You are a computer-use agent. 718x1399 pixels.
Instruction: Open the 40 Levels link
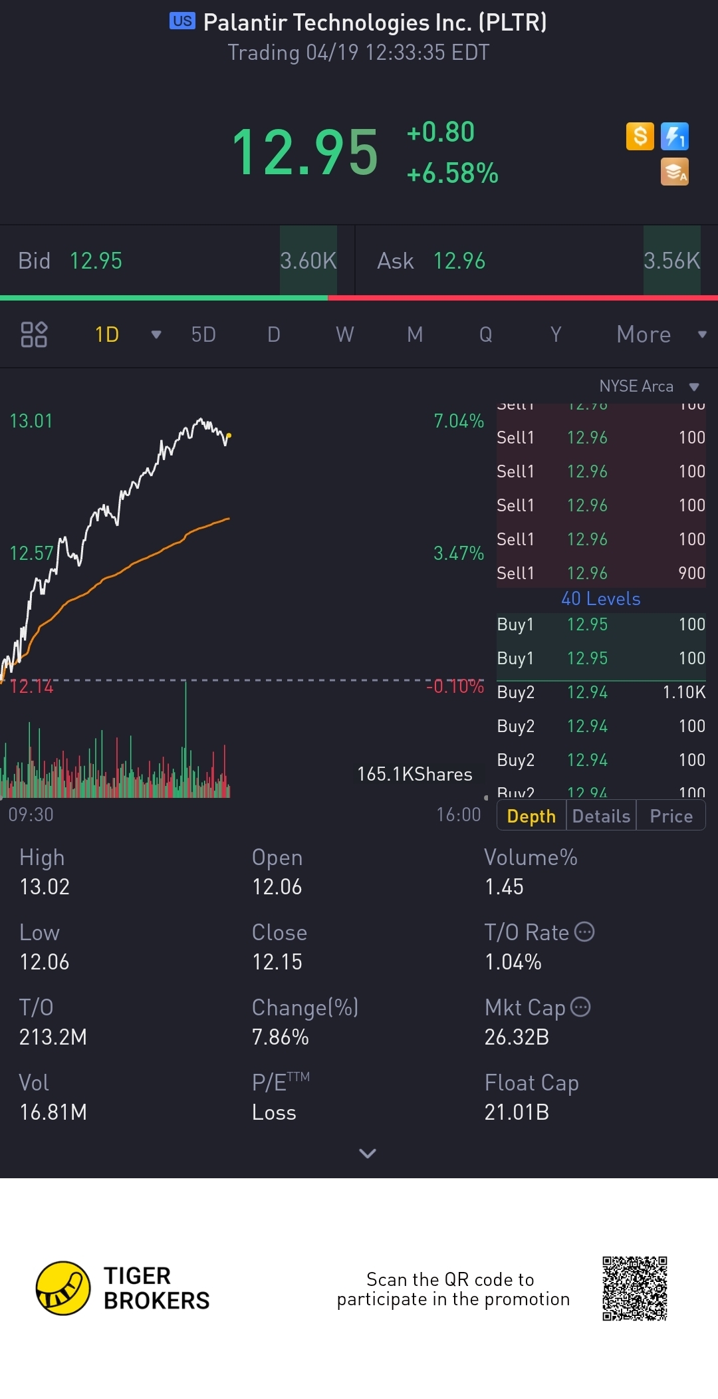pos(601,598)
